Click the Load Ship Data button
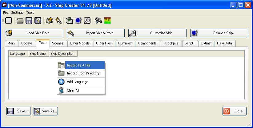 pyautogui.click(x=34, y=33)
